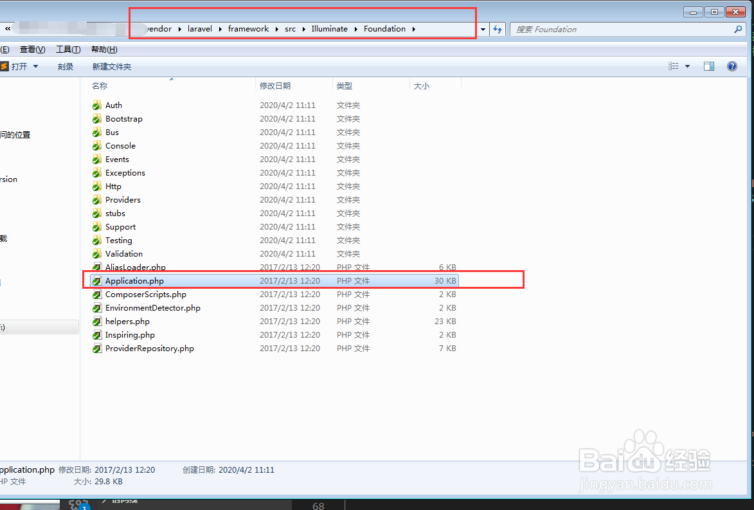Open the Auth folder icon

click(x=96, y=105)
